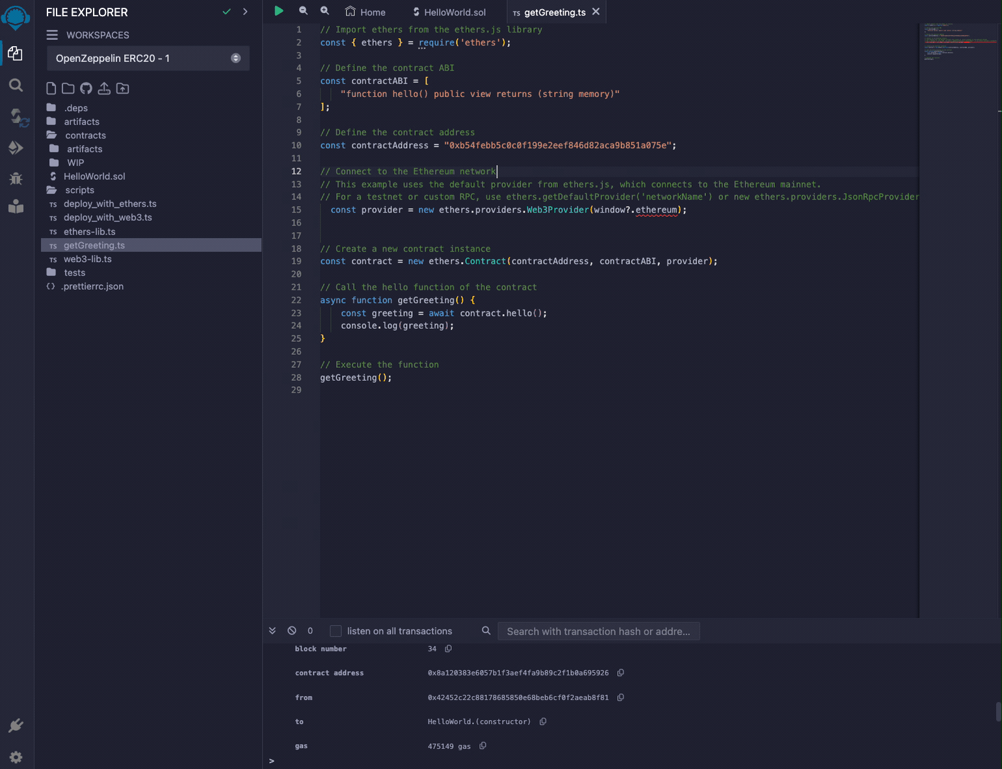The image size is (1002, 769).
Task: Create a new file in workspace
Action: point(51,88)
